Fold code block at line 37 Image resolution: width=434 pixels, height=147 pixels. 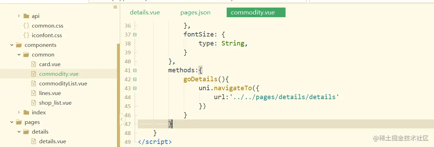(x=135, y=34)
